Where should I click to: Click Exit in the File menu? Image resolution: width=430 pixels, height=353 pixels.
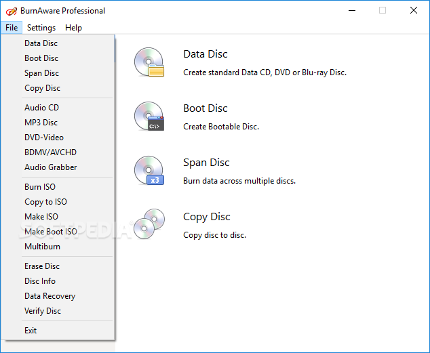pos(58,331)
